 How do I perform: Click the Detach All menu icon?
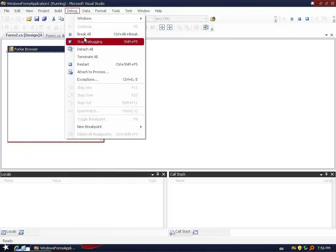[x=70, y=49]
